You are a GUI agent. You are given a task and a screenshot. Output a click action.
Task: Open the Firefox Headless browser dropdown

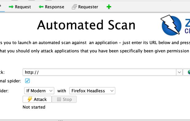[x=92, y=91]
